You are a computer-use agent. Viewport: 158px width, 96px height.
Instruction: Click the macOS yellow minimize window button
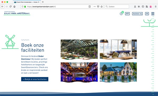(5, 2)
